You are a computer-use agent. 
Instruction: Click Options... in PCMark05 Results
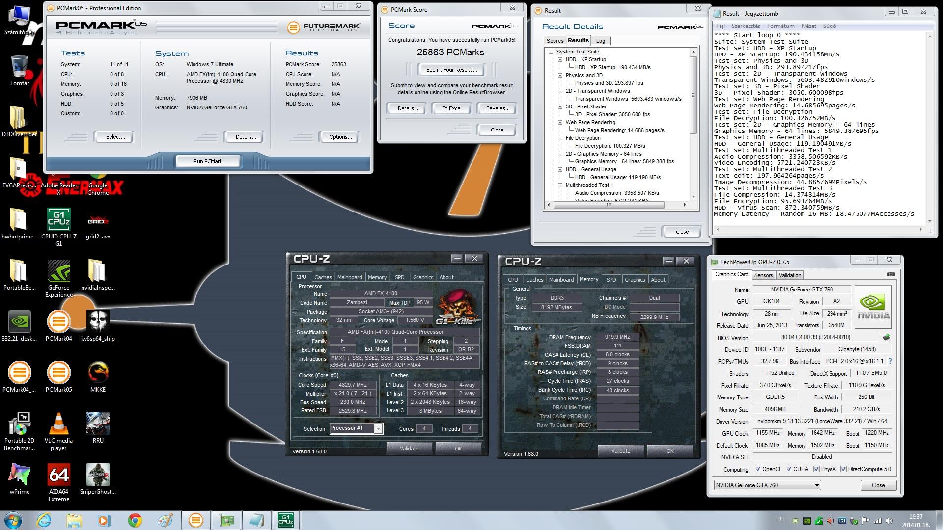click(x=340, y=137)
